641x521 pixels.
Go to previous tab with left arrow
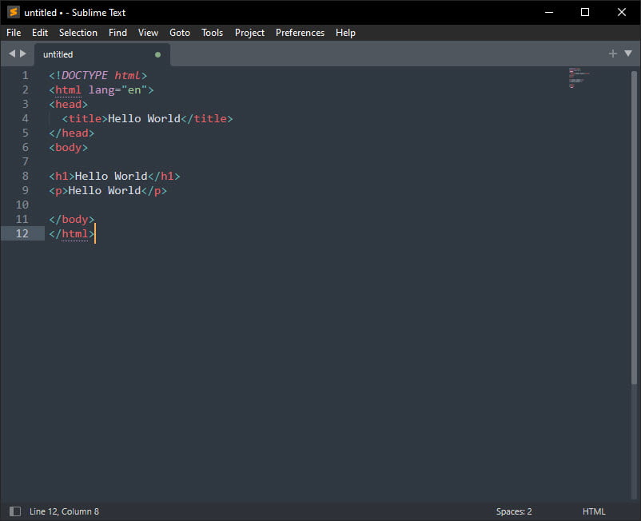point(12,54)
